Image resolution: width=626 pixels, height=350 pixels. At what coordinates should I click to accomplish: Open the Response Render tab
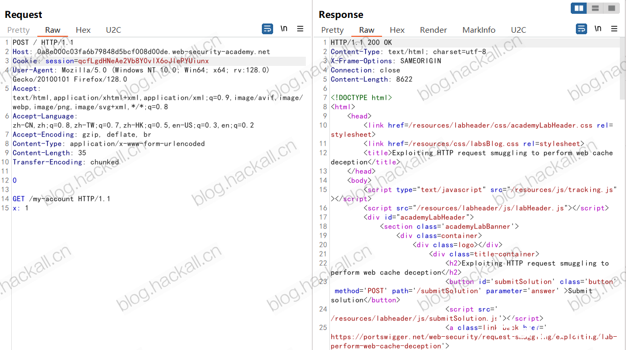click(434, 30)
